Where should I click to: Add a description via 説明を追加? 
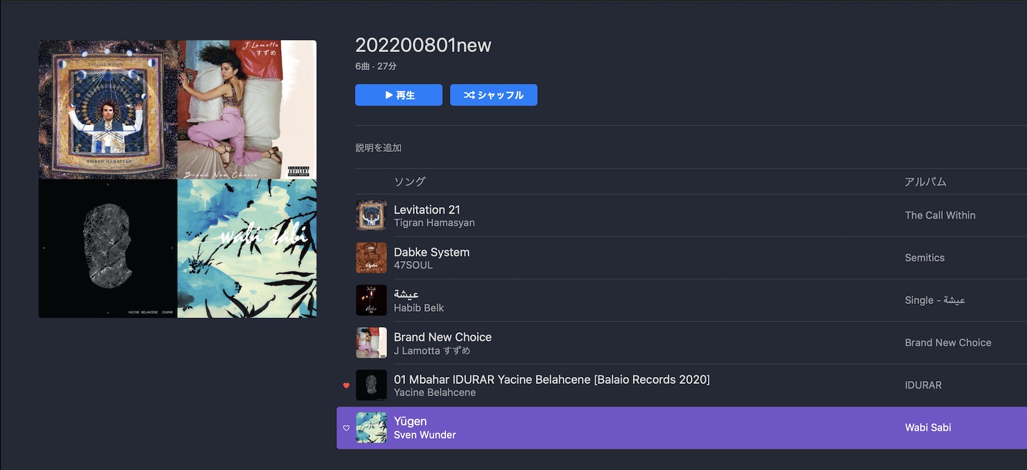coord(379,147)
